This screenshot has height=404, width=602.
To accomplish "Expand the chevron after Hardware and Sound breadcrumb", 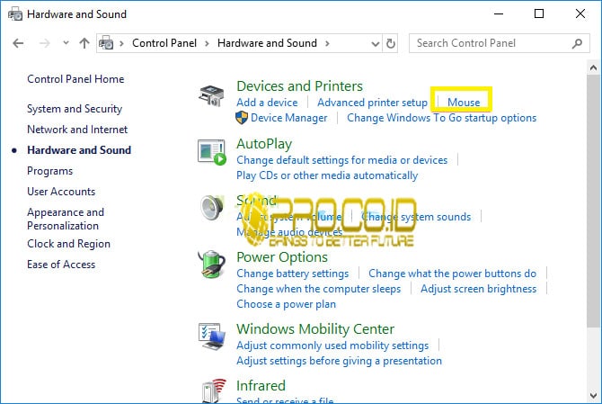I will pyautogui.click(x=327, y=43).
